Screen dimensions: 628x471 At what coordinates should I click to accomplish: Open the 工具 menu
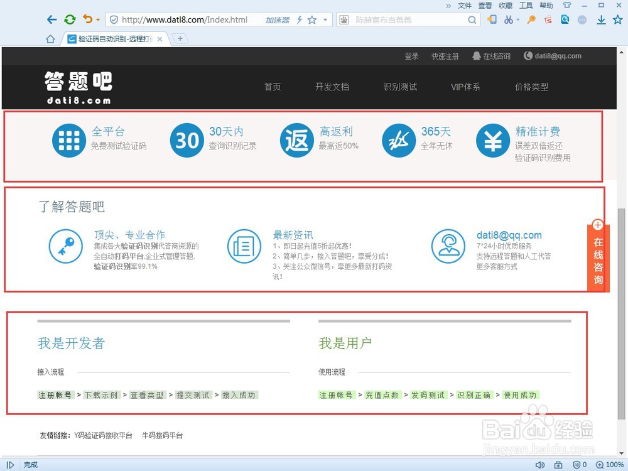point(526,6)
